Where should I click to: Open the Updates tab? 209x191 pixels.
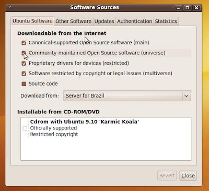pos(104,21)
